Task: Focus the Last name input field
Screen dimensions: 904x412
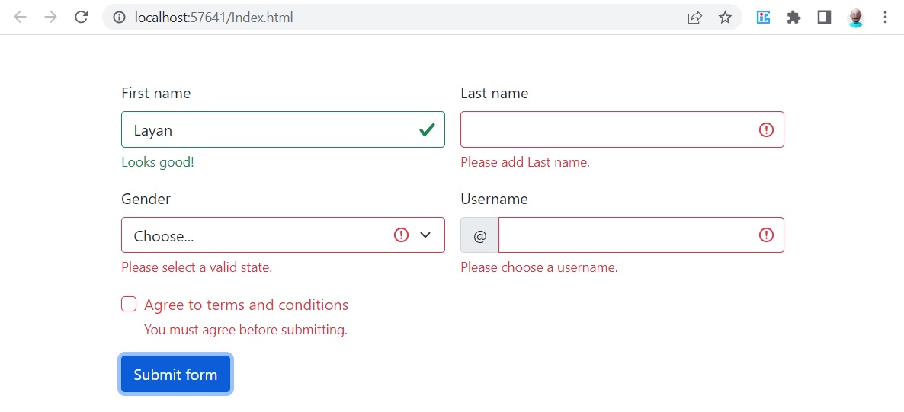Action: click(x=622, y=129)
